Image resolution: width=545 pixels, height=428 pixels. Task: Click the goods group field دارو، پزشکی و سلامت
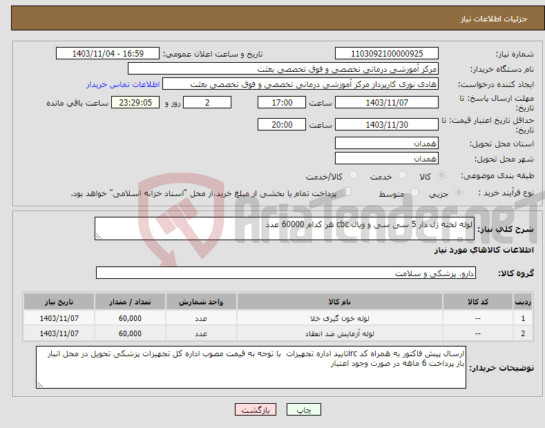286,273
